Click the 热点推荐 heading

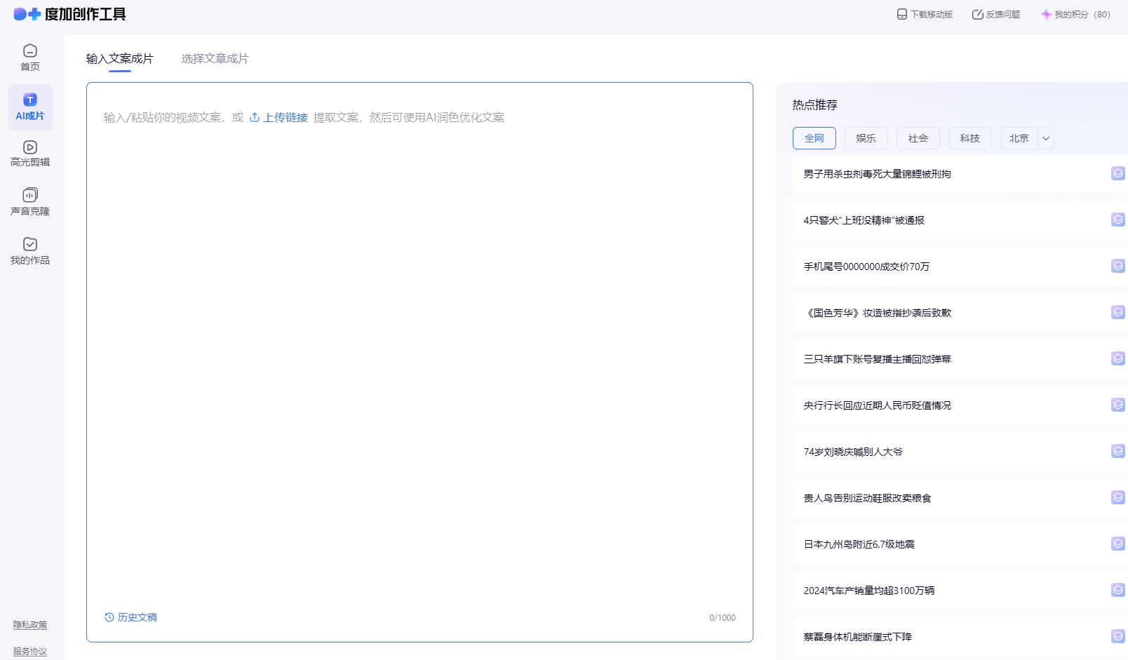[x=815, y=105]
